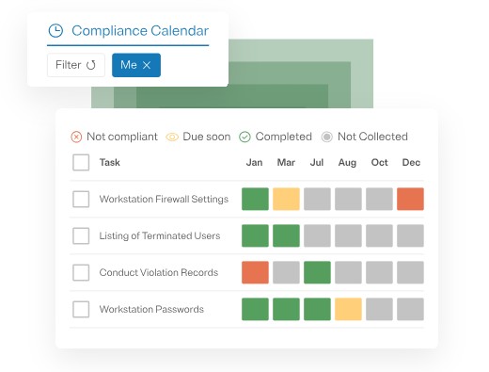The image size is (489, 372).
Task: Click the clock icon beside Compliance Calendar
Action: (x=55, y=31)
